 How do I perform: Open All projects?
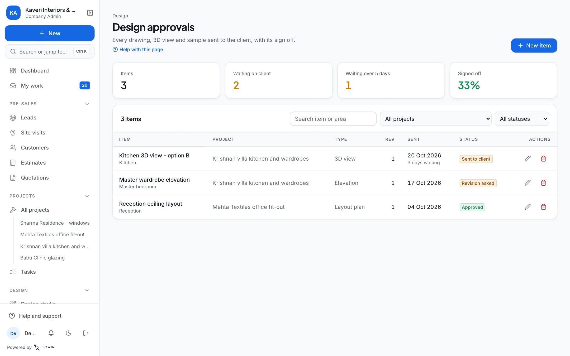[x=50, y=210]
